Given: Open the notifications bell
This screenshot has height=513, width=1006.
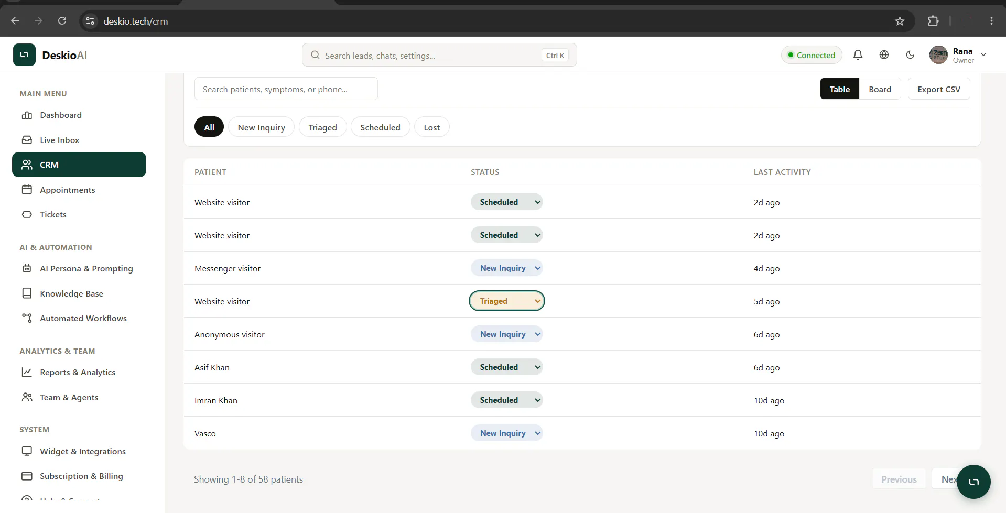Looking at the screenshot, I should coord(858,55).
